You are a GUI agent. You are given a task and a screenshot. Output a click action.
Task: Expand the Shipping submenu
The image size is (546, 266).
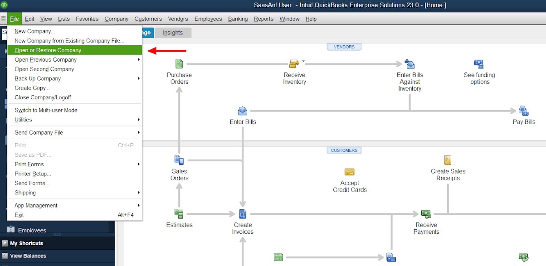(139, 193)
